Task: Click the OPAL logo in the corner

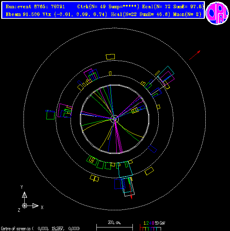Action: pos(217,13)
